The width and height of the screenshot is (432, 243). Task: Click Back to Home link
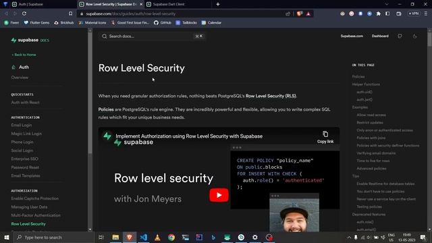24,55
